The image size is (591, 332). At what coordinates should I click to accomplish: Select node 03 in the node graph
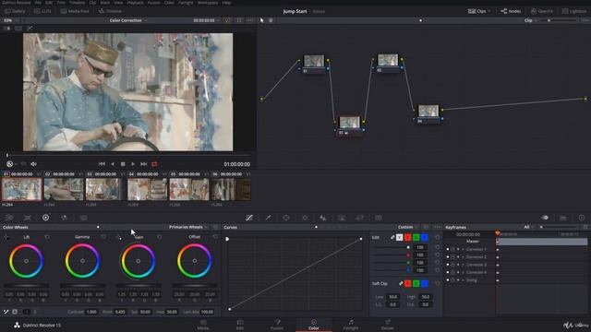(x=349, y=125)
